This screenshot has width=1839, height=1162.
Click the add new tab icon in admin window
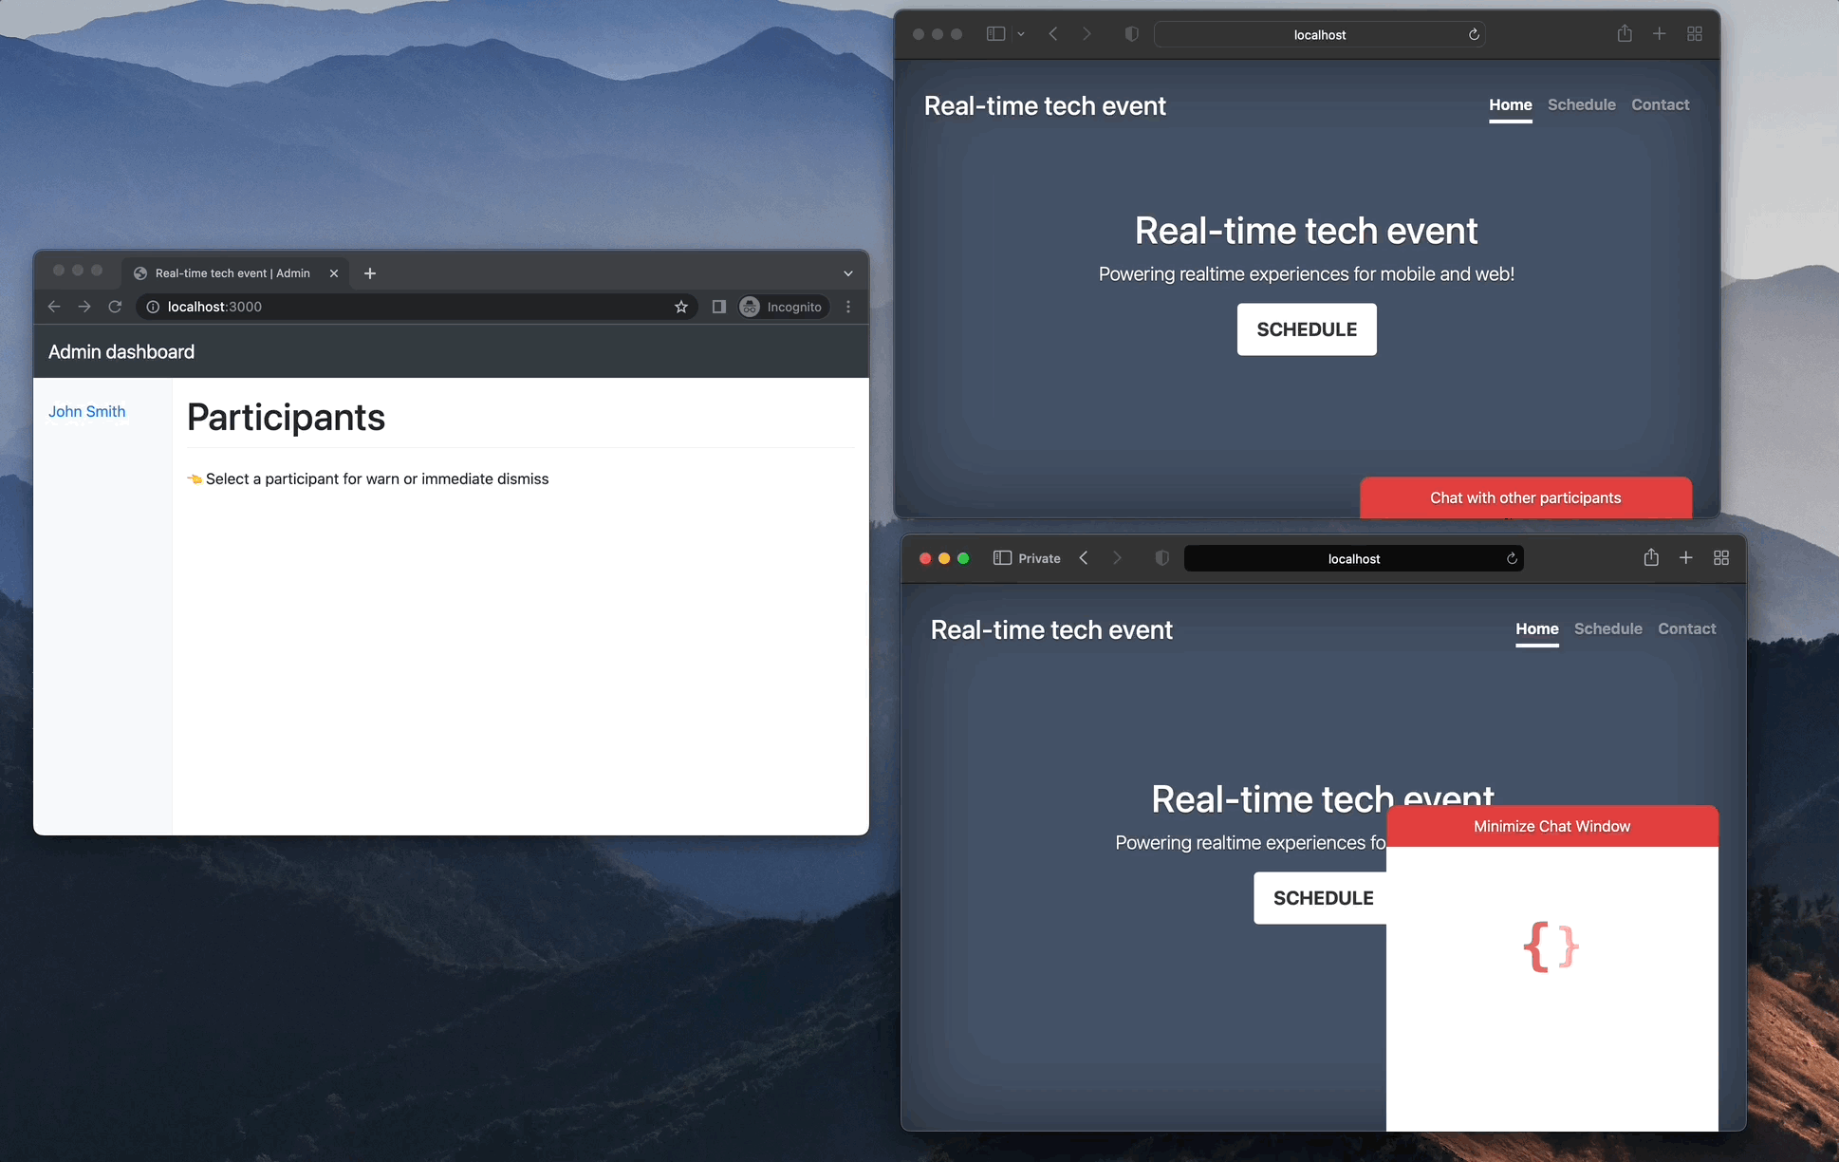[x=370, y=273]
